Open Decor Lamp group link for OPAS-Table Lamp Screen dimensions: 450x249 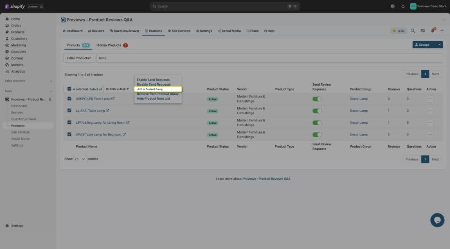(359, 135)
